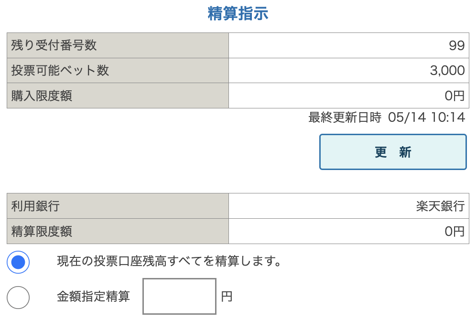
Task: Click the 0円 value for 購入限度額
Action: pos(454,96)
